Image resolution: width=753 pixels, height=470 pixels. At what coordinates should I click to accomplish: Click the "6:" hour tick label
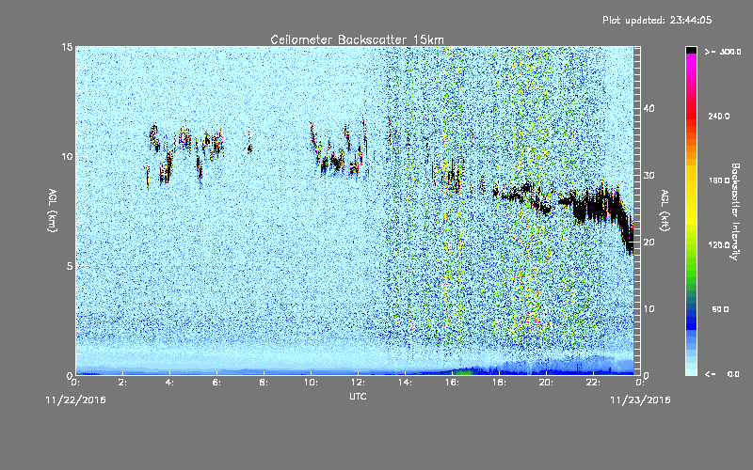click(216, 383)
